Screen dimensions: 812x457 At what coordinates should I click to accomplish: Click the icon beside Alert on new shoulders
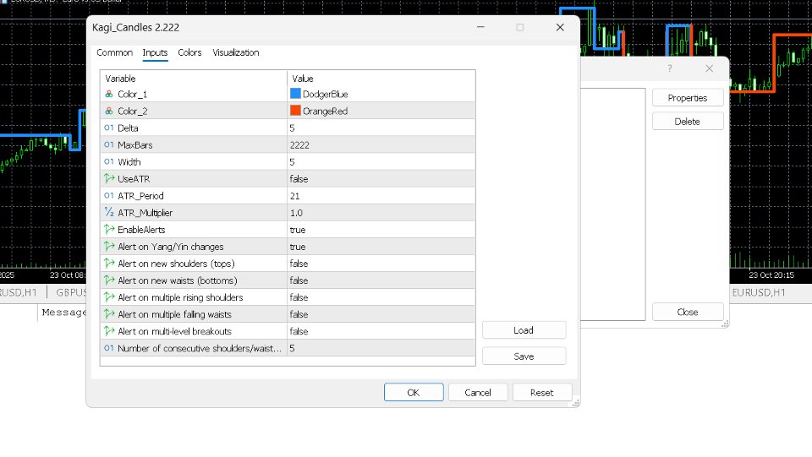(x=109, y=264)
